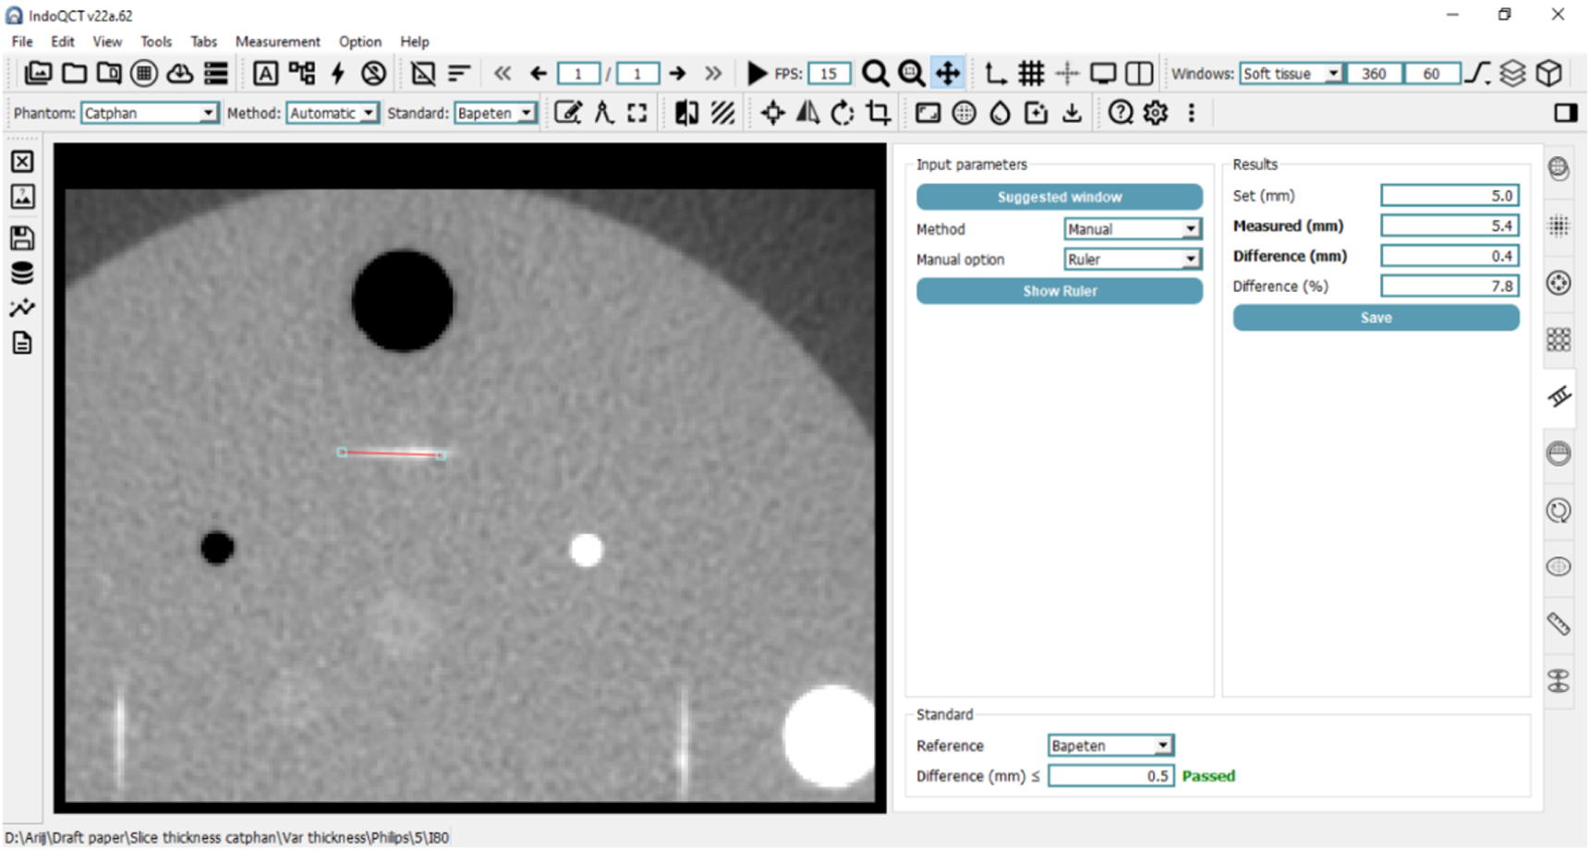Select the slice thickness ladder icon in sidebar
The height and width of the screenshot is (850, 1589).
click(x=1559, y=396)
